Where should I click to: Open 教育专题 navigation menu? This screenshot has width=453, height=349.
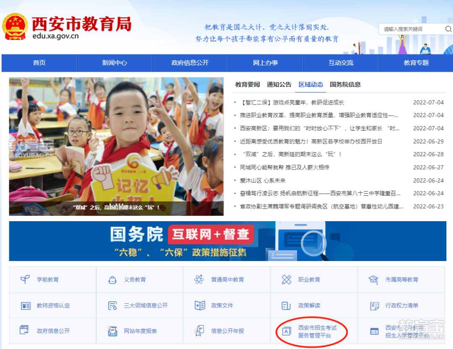(x=416, y=63)
